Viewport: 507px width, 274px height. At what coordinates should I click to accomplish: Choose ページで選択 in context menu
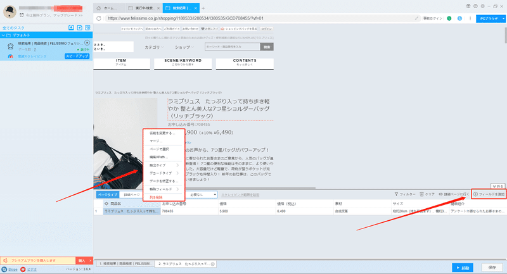159,149
